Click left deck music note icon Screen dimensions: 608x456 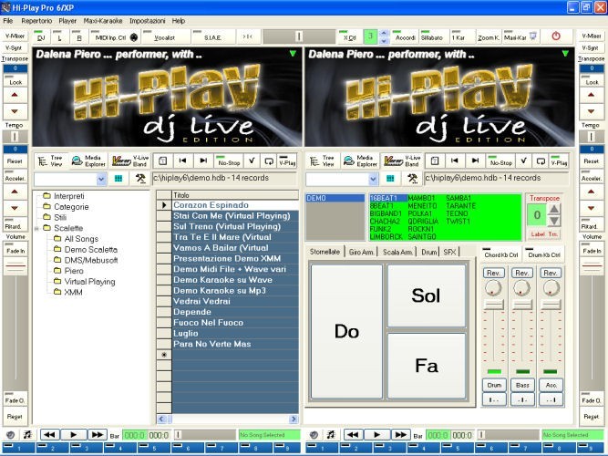pos(27,435)
